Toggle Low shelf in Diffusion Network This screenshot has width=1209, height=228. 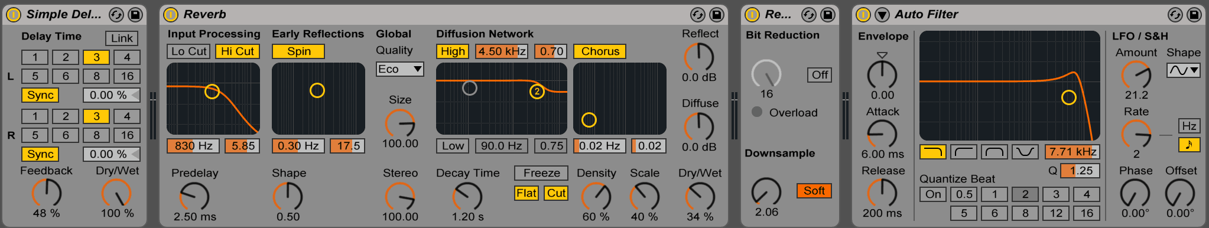(x=453, y=146)
